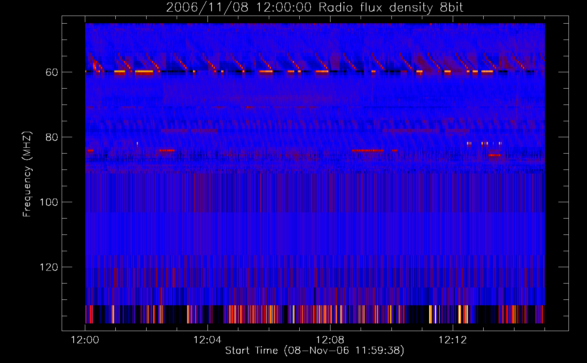
Task: Click the 'Start Time (08-Nov-06 11:59:38)' axis label
Action: coord(315,351)
